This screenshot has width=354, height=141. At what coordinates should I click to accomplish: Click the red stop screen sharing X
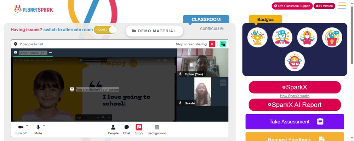[212, 44]
